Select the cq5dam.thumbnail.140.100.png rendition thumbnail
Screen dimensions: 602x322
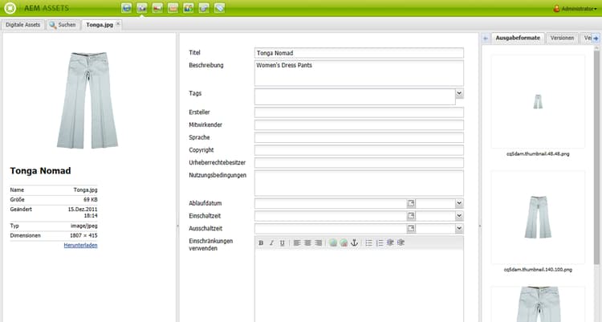coord(538,218)
